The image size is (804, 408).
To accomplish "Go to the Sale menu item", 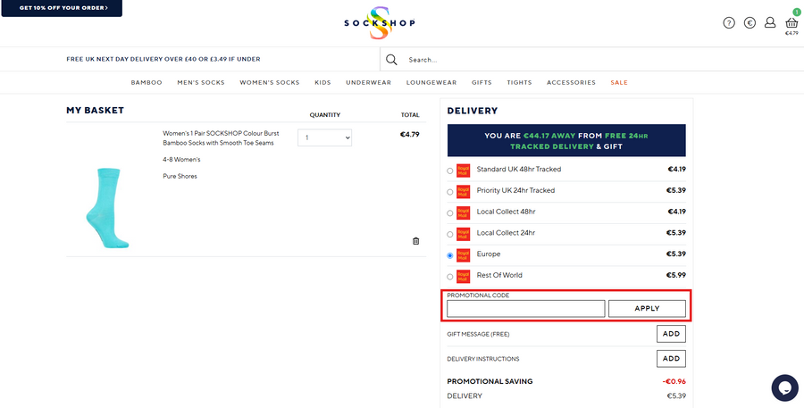I will (619, 82).
